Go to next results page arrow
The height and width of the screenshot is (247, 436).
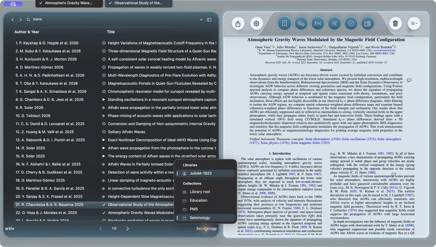[128, 228]
